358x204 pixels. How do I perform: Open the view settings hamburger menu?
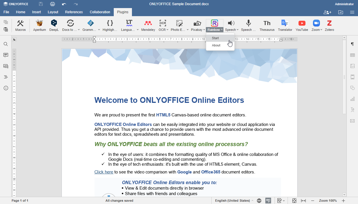352,12
